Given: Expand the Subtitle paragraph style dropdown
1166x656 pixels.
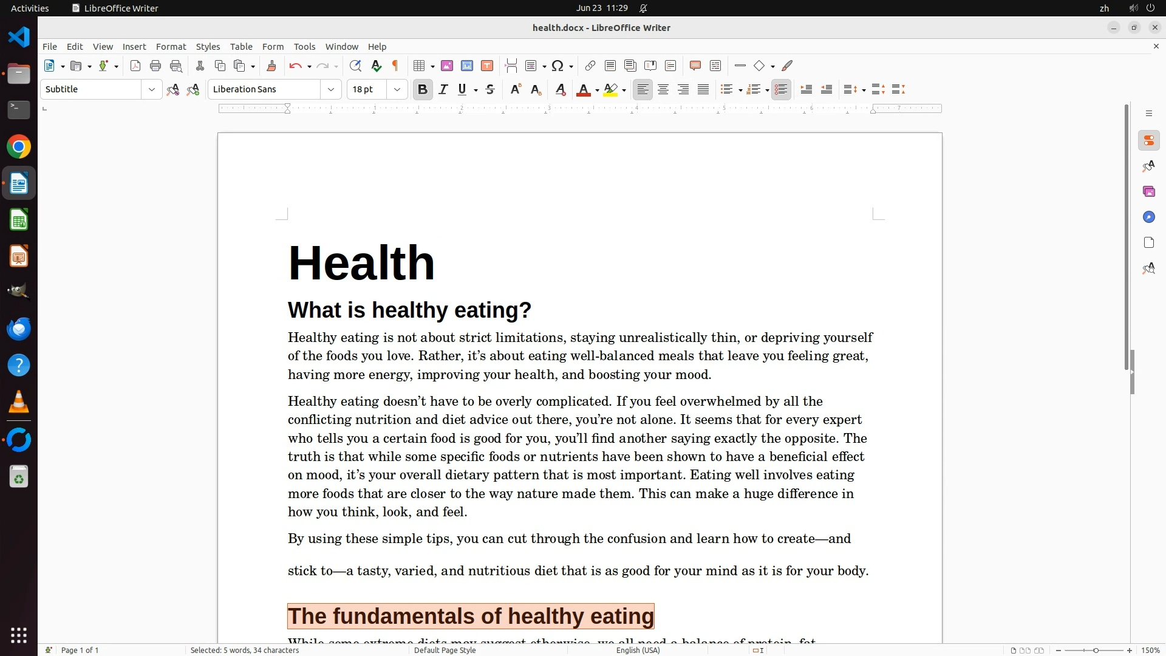Looking at the screenshot, I should [x=151, y=90].
